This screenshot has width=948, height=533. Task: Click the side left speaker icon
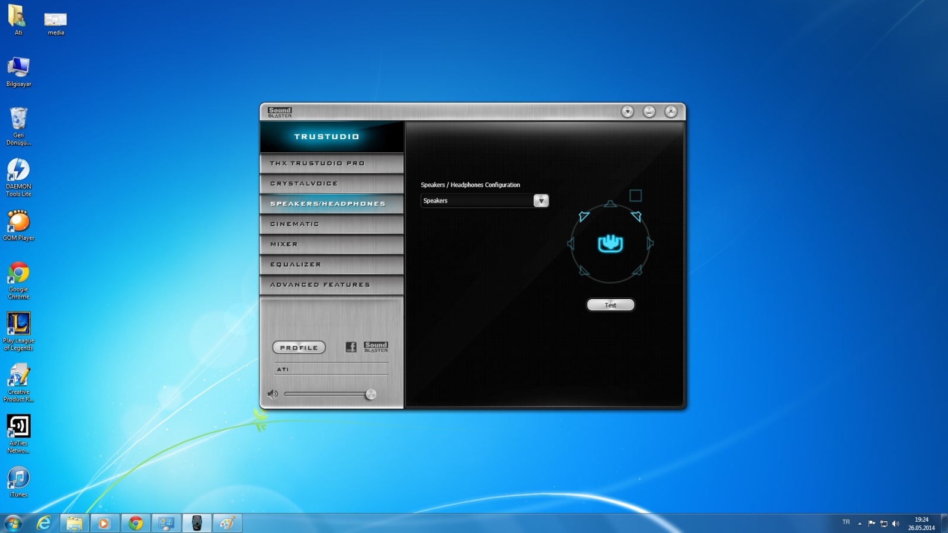(x=571, y=243)
